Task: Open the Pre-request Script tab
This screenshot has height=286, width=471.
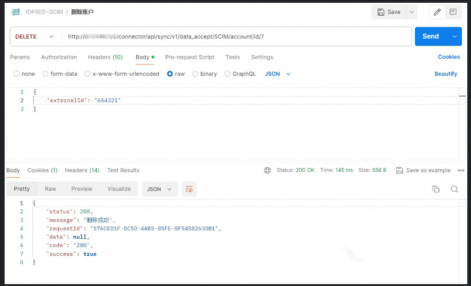Action: [x=190, y=57]
